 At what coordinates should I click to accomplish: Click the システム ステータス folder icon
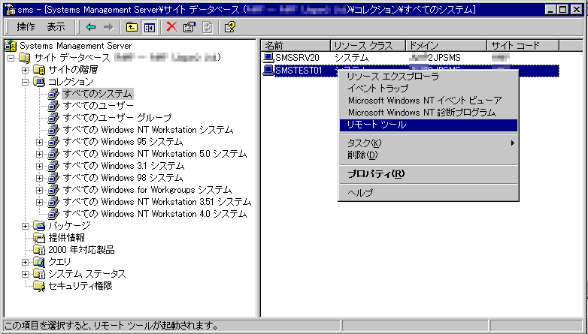(x=39, y=274)
